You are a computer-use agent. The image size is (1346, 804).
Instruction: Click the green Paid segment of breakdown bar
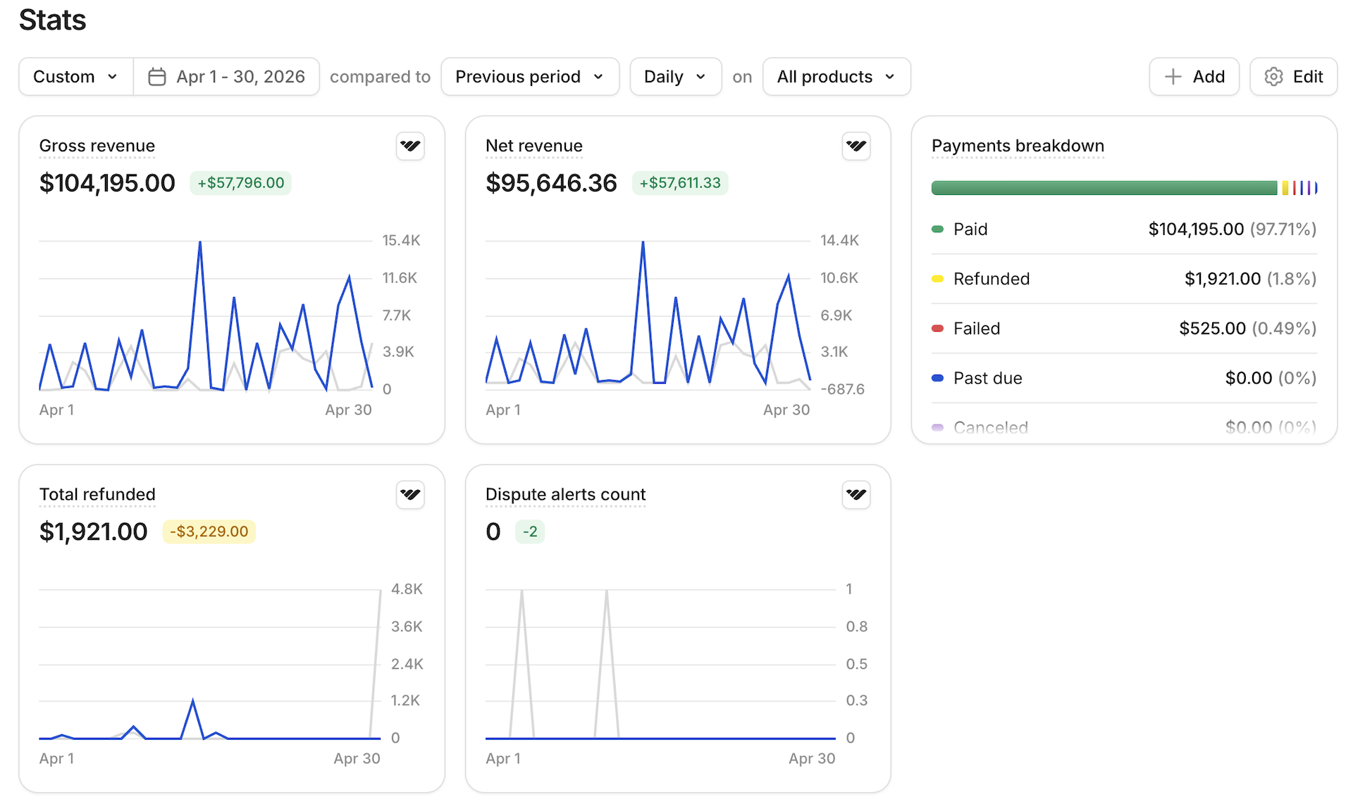click(x=1104, y=188)
